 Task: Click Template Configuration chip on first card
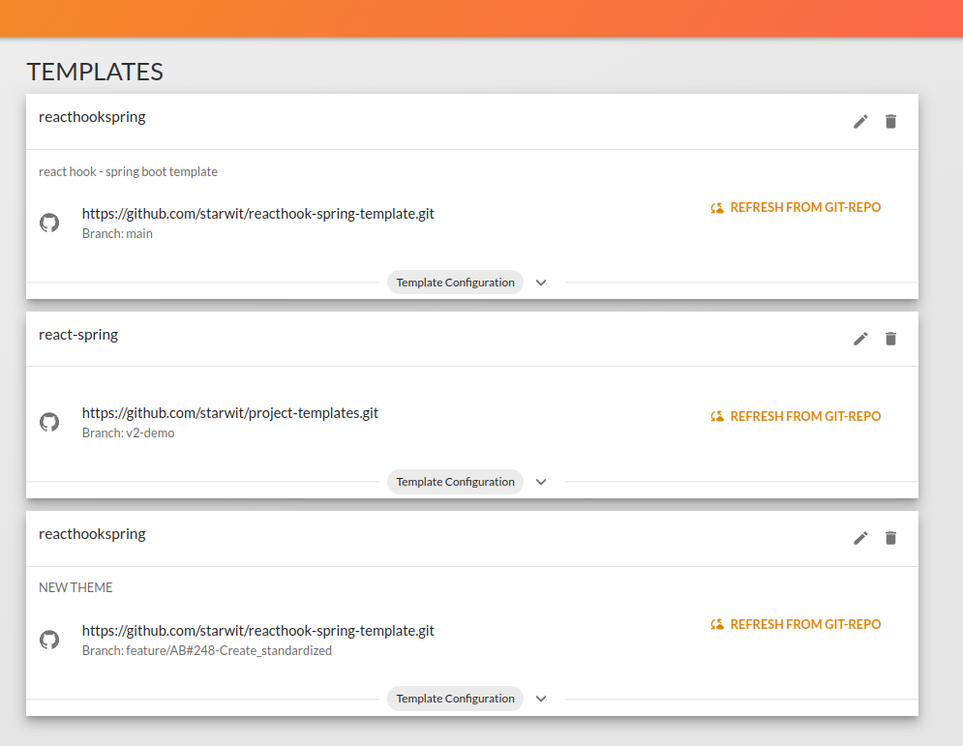pos(455,283)
